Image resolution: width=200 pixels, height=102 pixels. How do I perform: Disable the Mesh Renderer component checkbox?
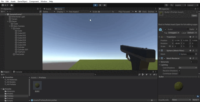point(165,58)
